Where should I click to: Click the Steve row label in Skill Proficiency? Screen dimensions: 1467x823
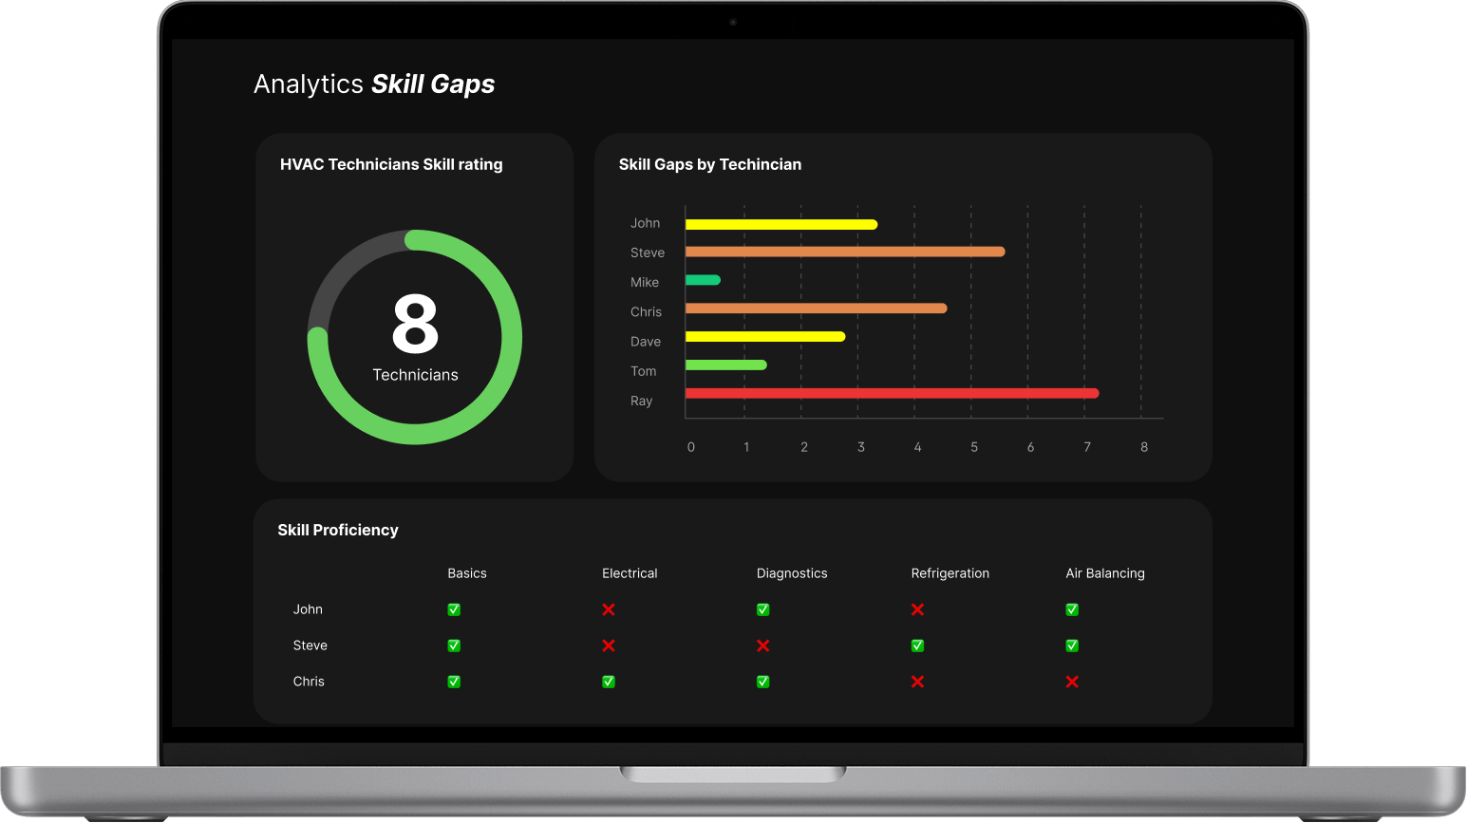[310, 645]
